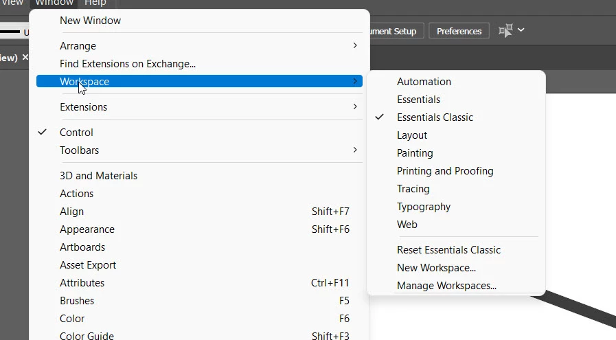Click the Document Setup button

(395, 31)
